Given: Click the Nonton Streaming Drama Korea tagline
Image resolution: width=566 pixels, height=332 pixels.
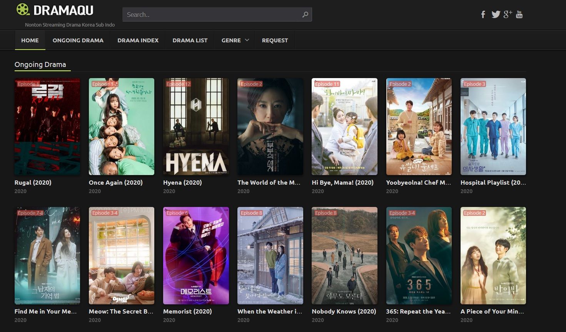Looking at the screenshot, I should 70,25.
